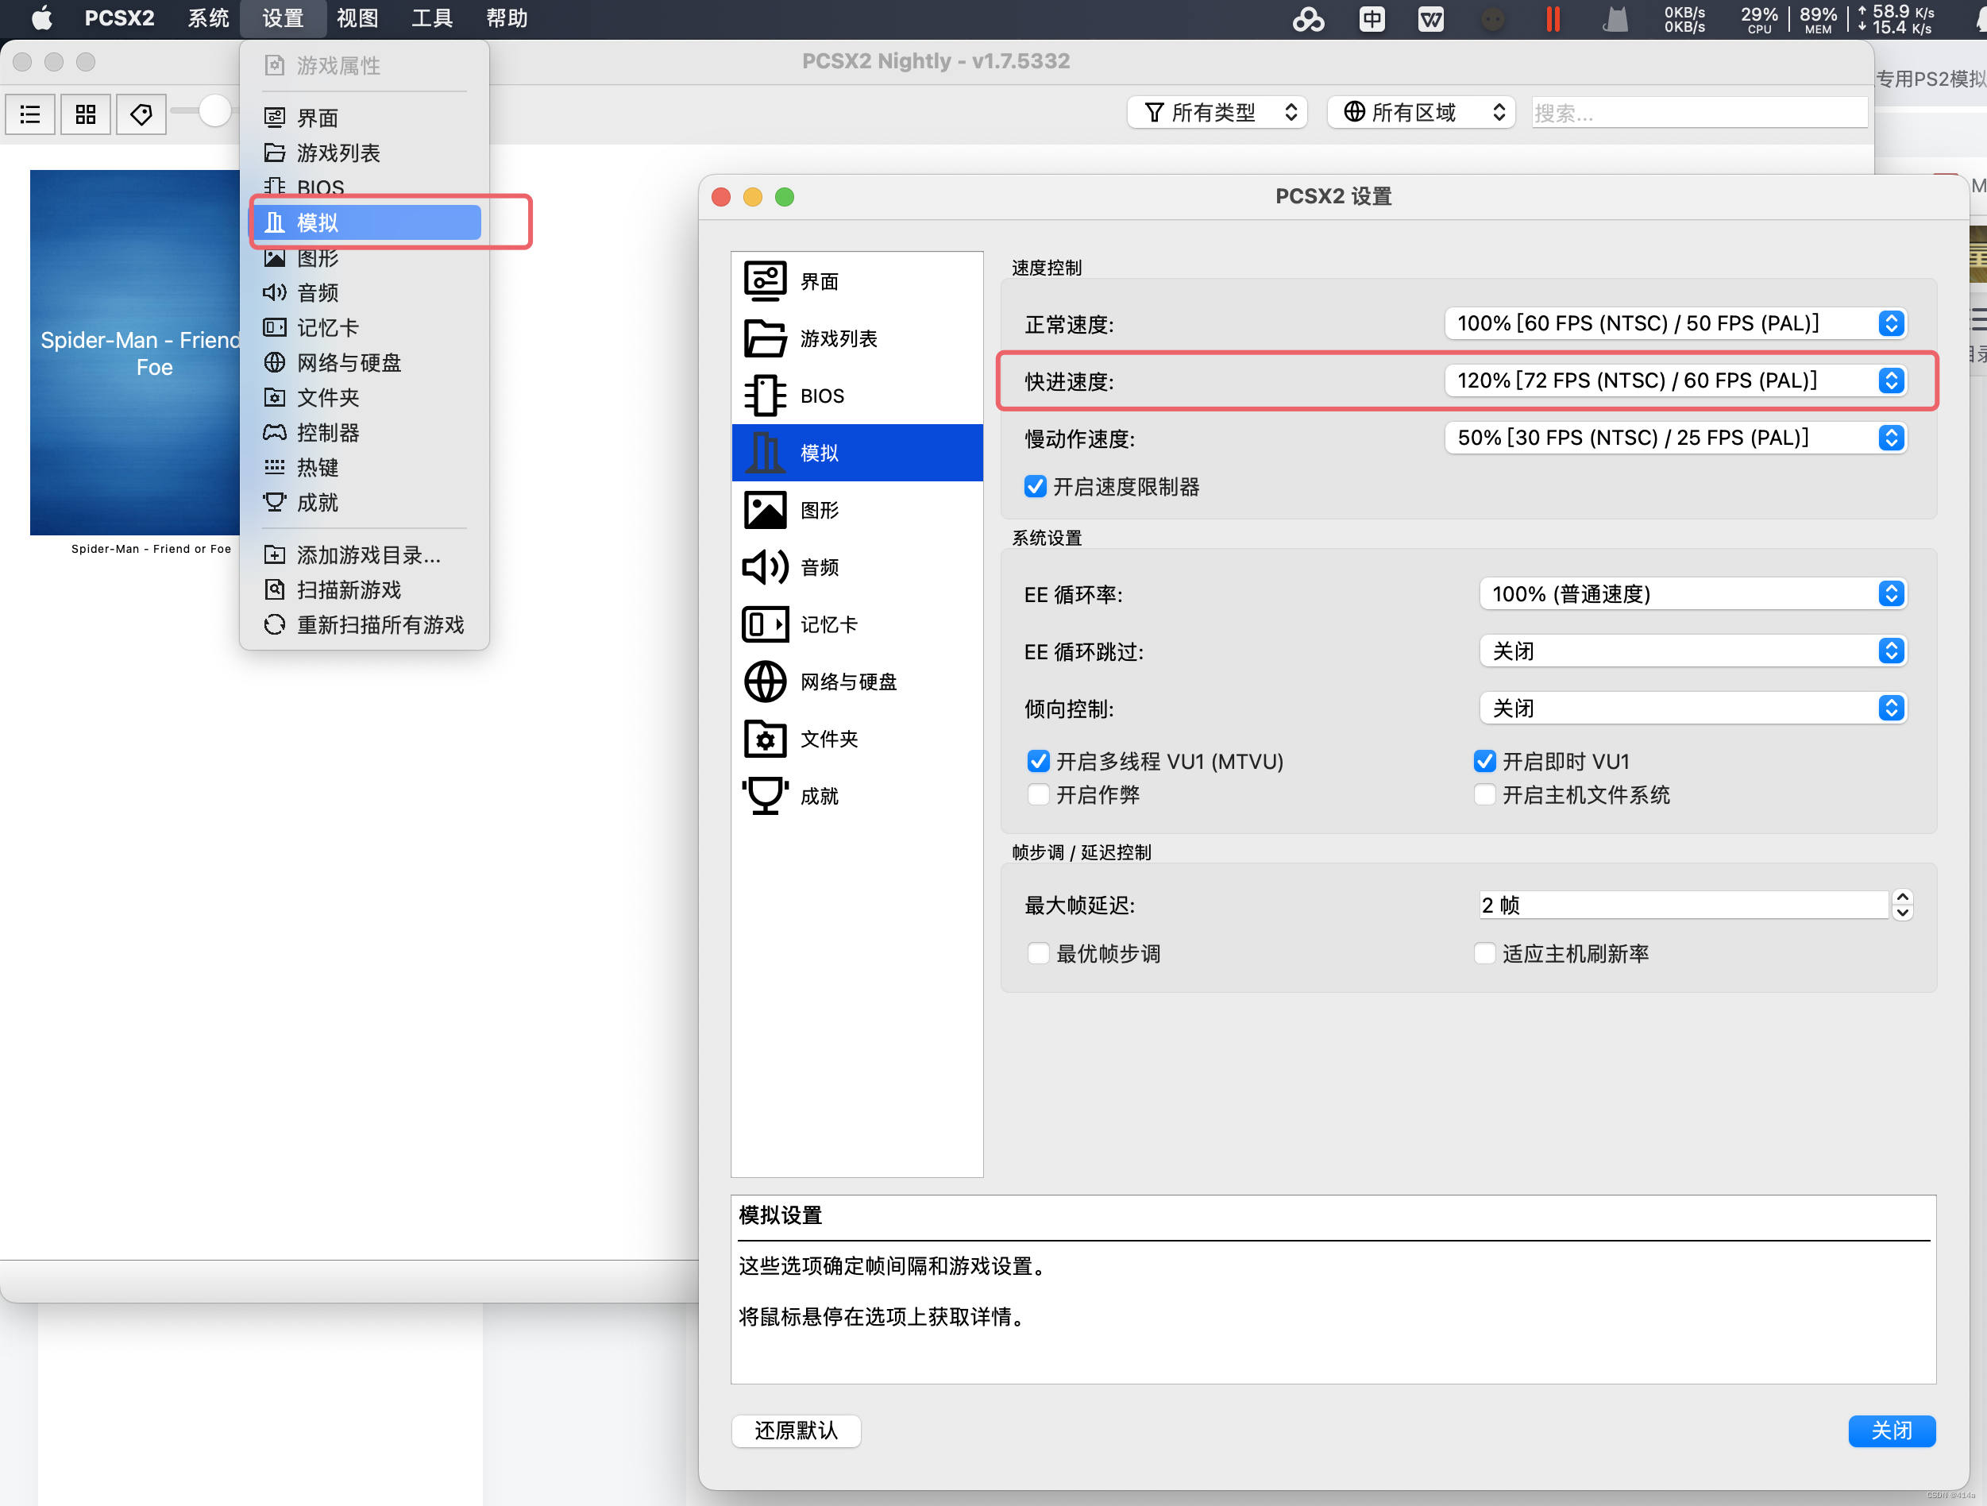Open the 音频 settings page
Image resolution: width=1987 pixels, height=1506 pixels.
[817, 567]
